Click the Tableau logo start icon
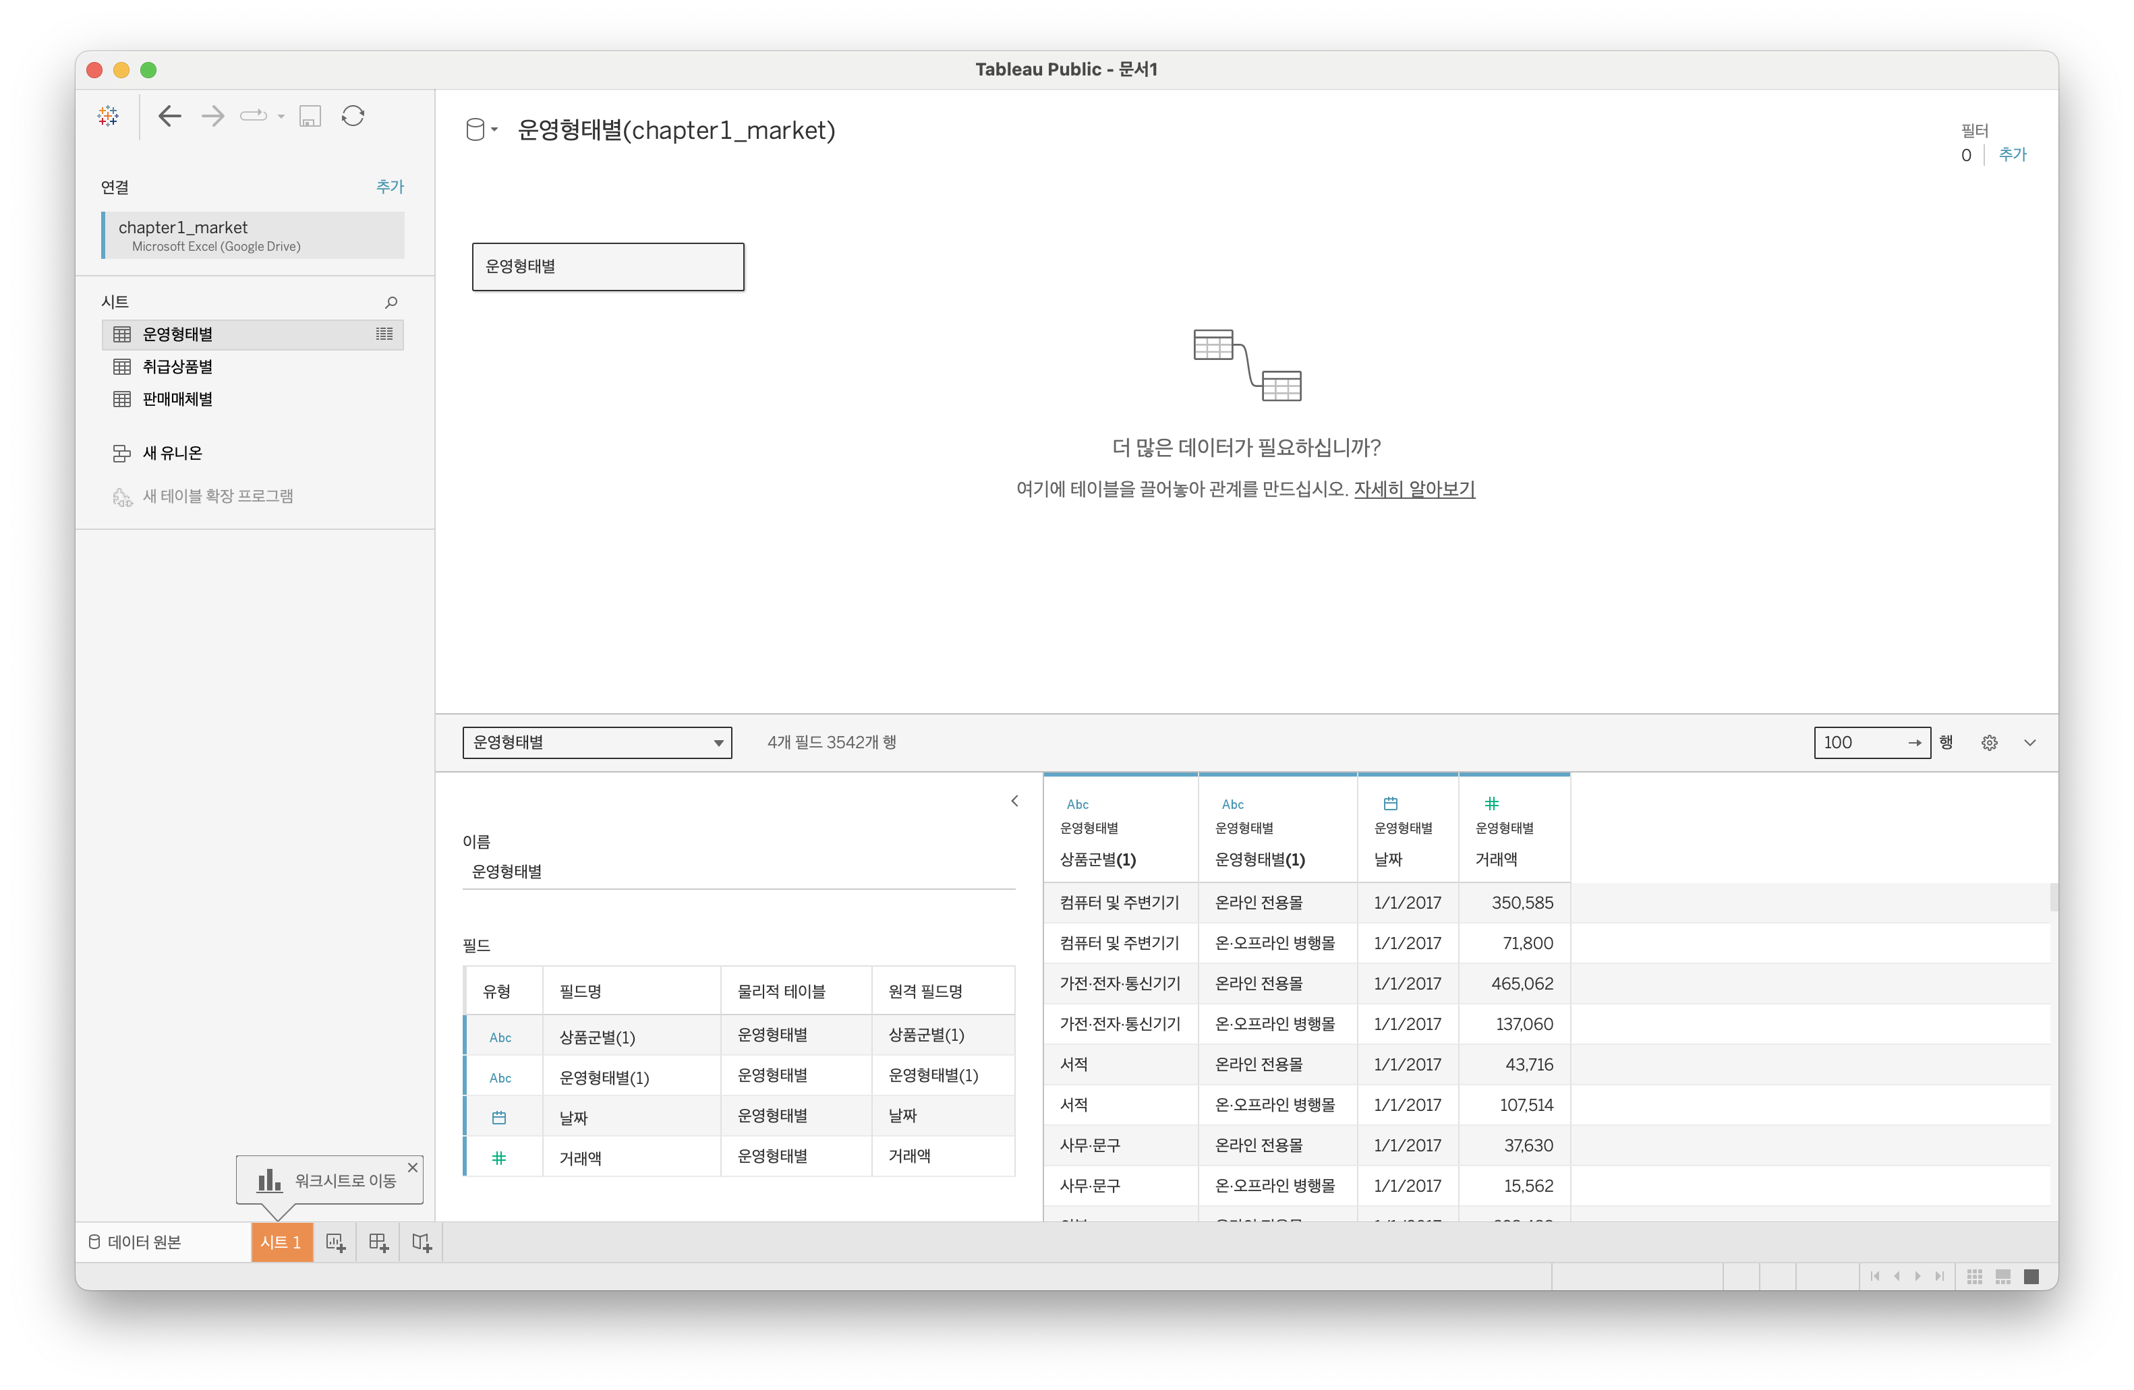The image size is (2134, 1390). (109, 116)
